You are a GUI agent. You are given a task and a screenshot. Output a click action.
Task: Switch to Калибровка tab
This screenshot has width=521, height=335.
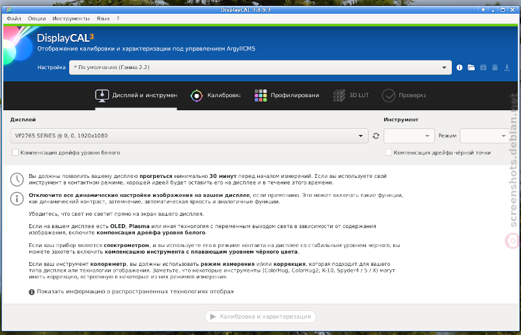tap(216, 95)
